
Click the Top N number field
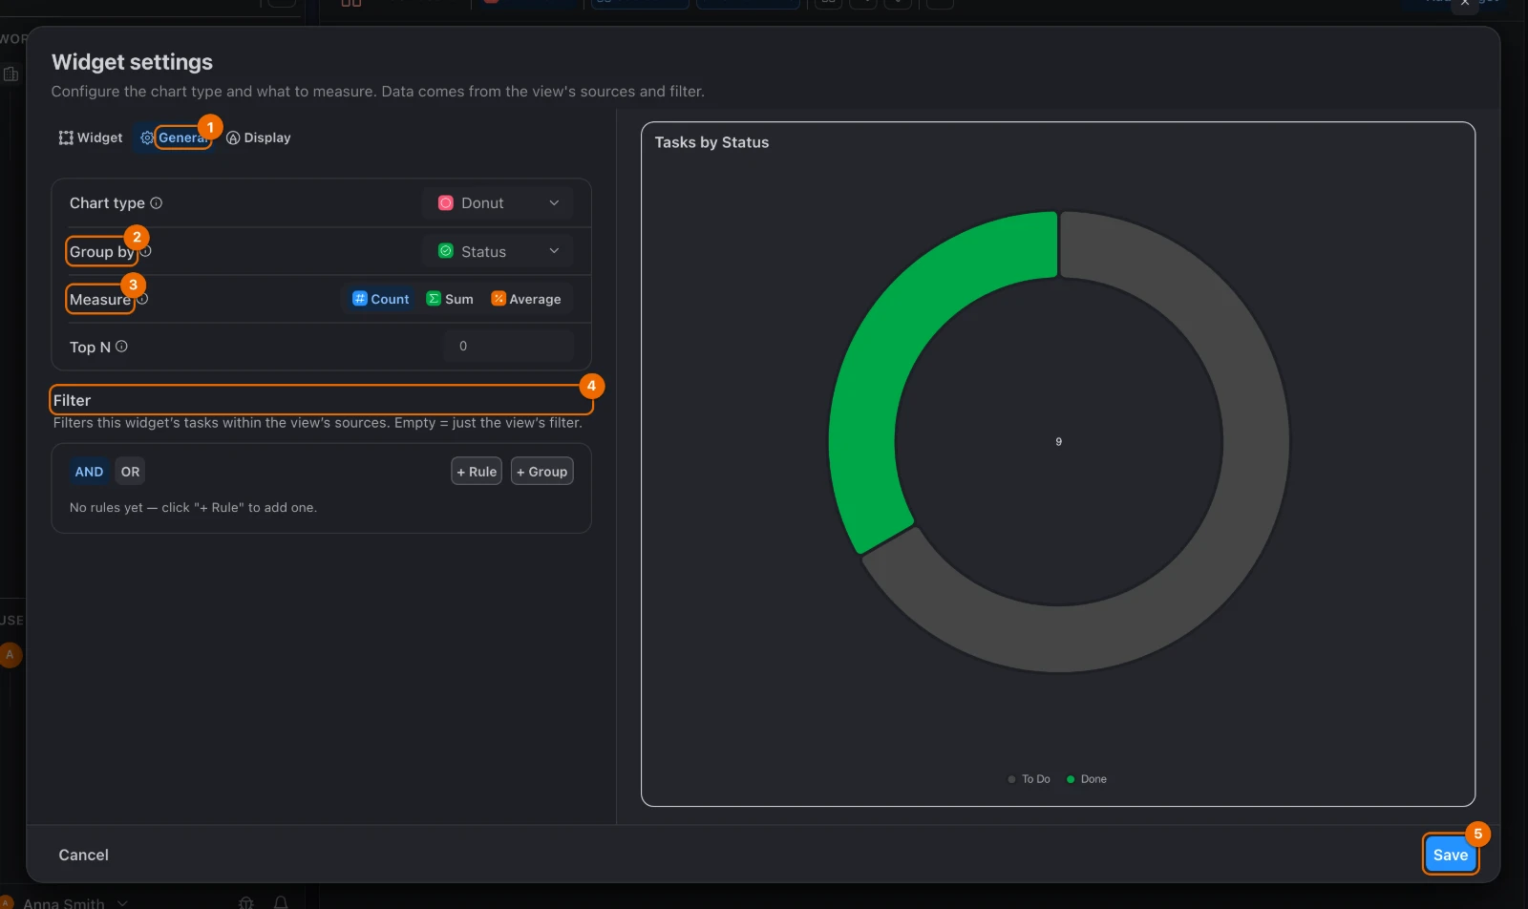click(x=508, y=347)
